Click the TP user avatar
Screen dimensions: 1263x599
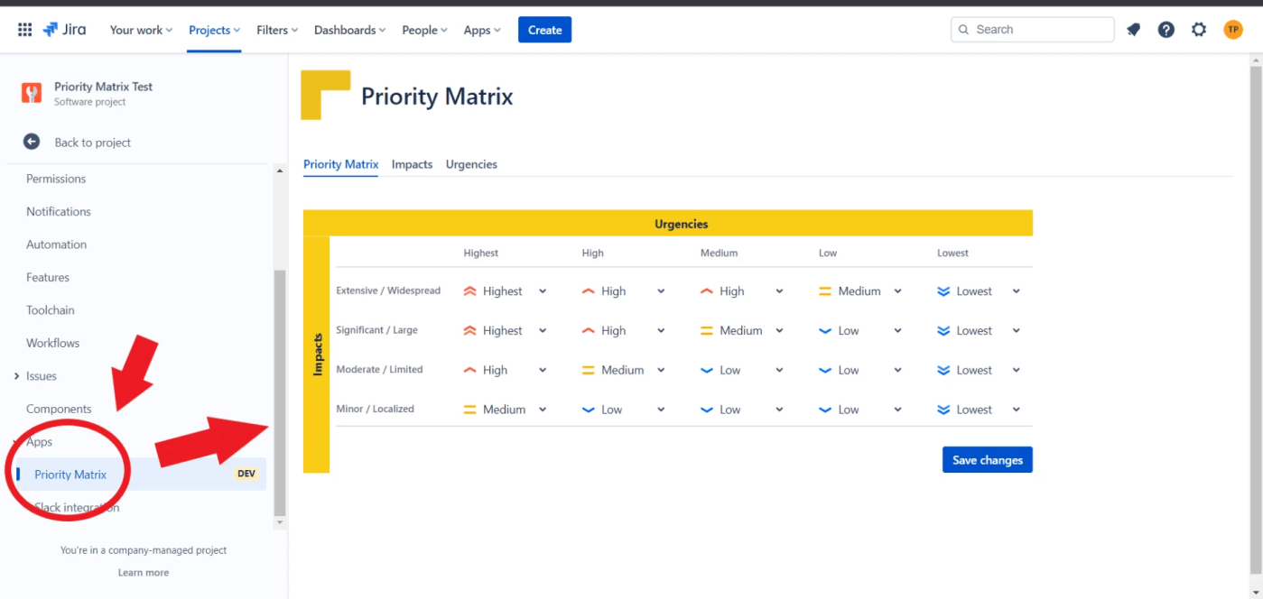point(1233,30)
